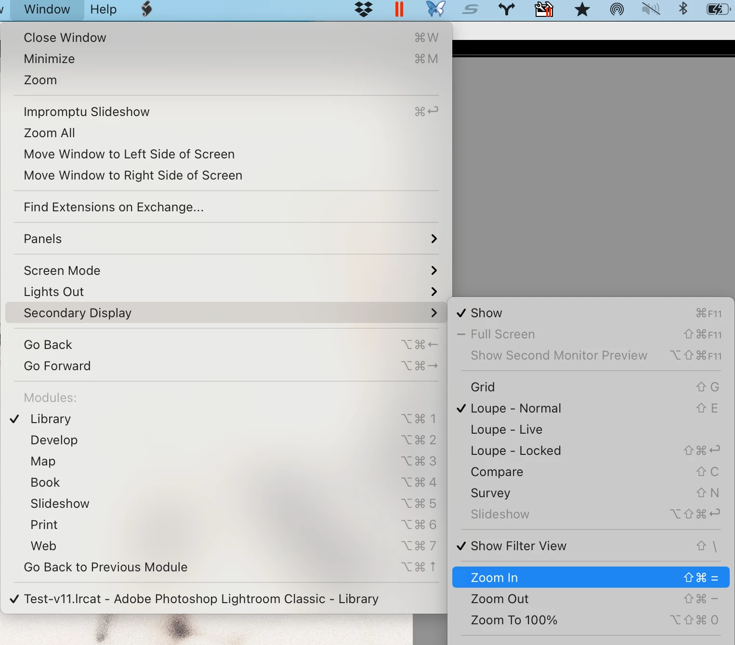Expand the Panels submenu
735x645 pixels.
(x=226, y=239)
